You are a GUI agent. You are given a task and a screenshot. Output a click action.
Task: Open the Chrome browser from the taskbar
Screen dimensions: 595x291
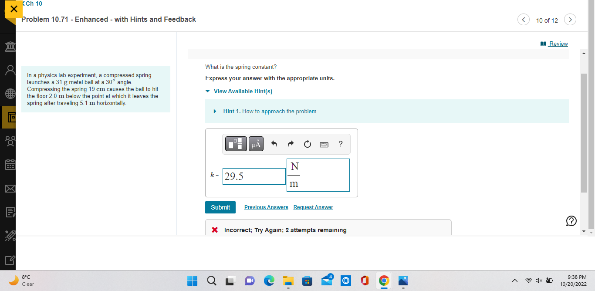coord(384,281)
